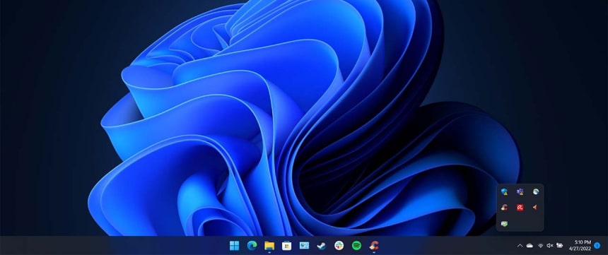Open the OneDrive cloud tray icon
The image size is (608, 255).
point(530,245)
